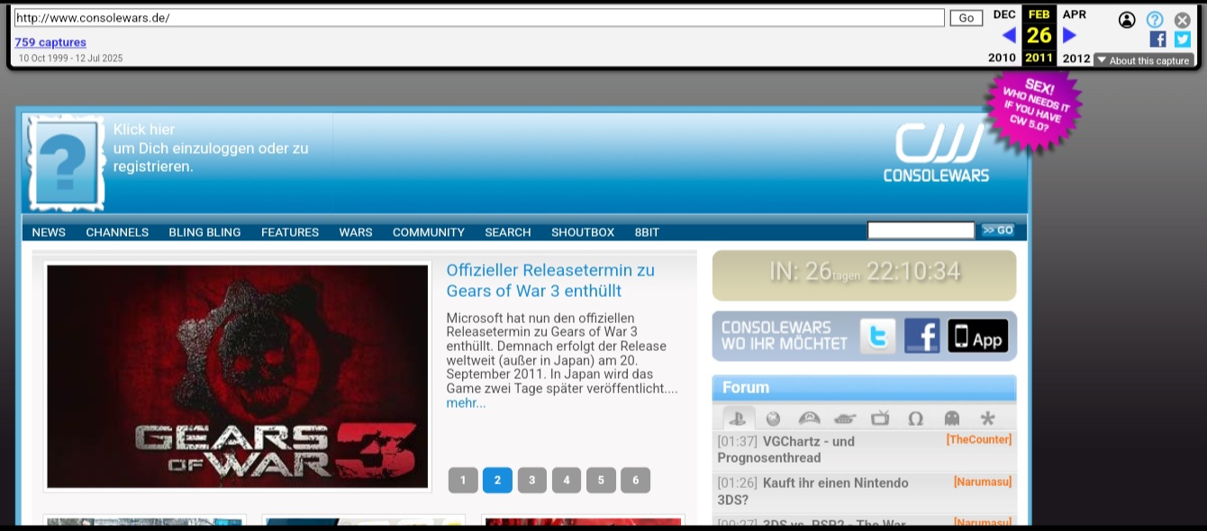Switch news slider to page 1
The image size is (1207, 531).
pos(463,481)
